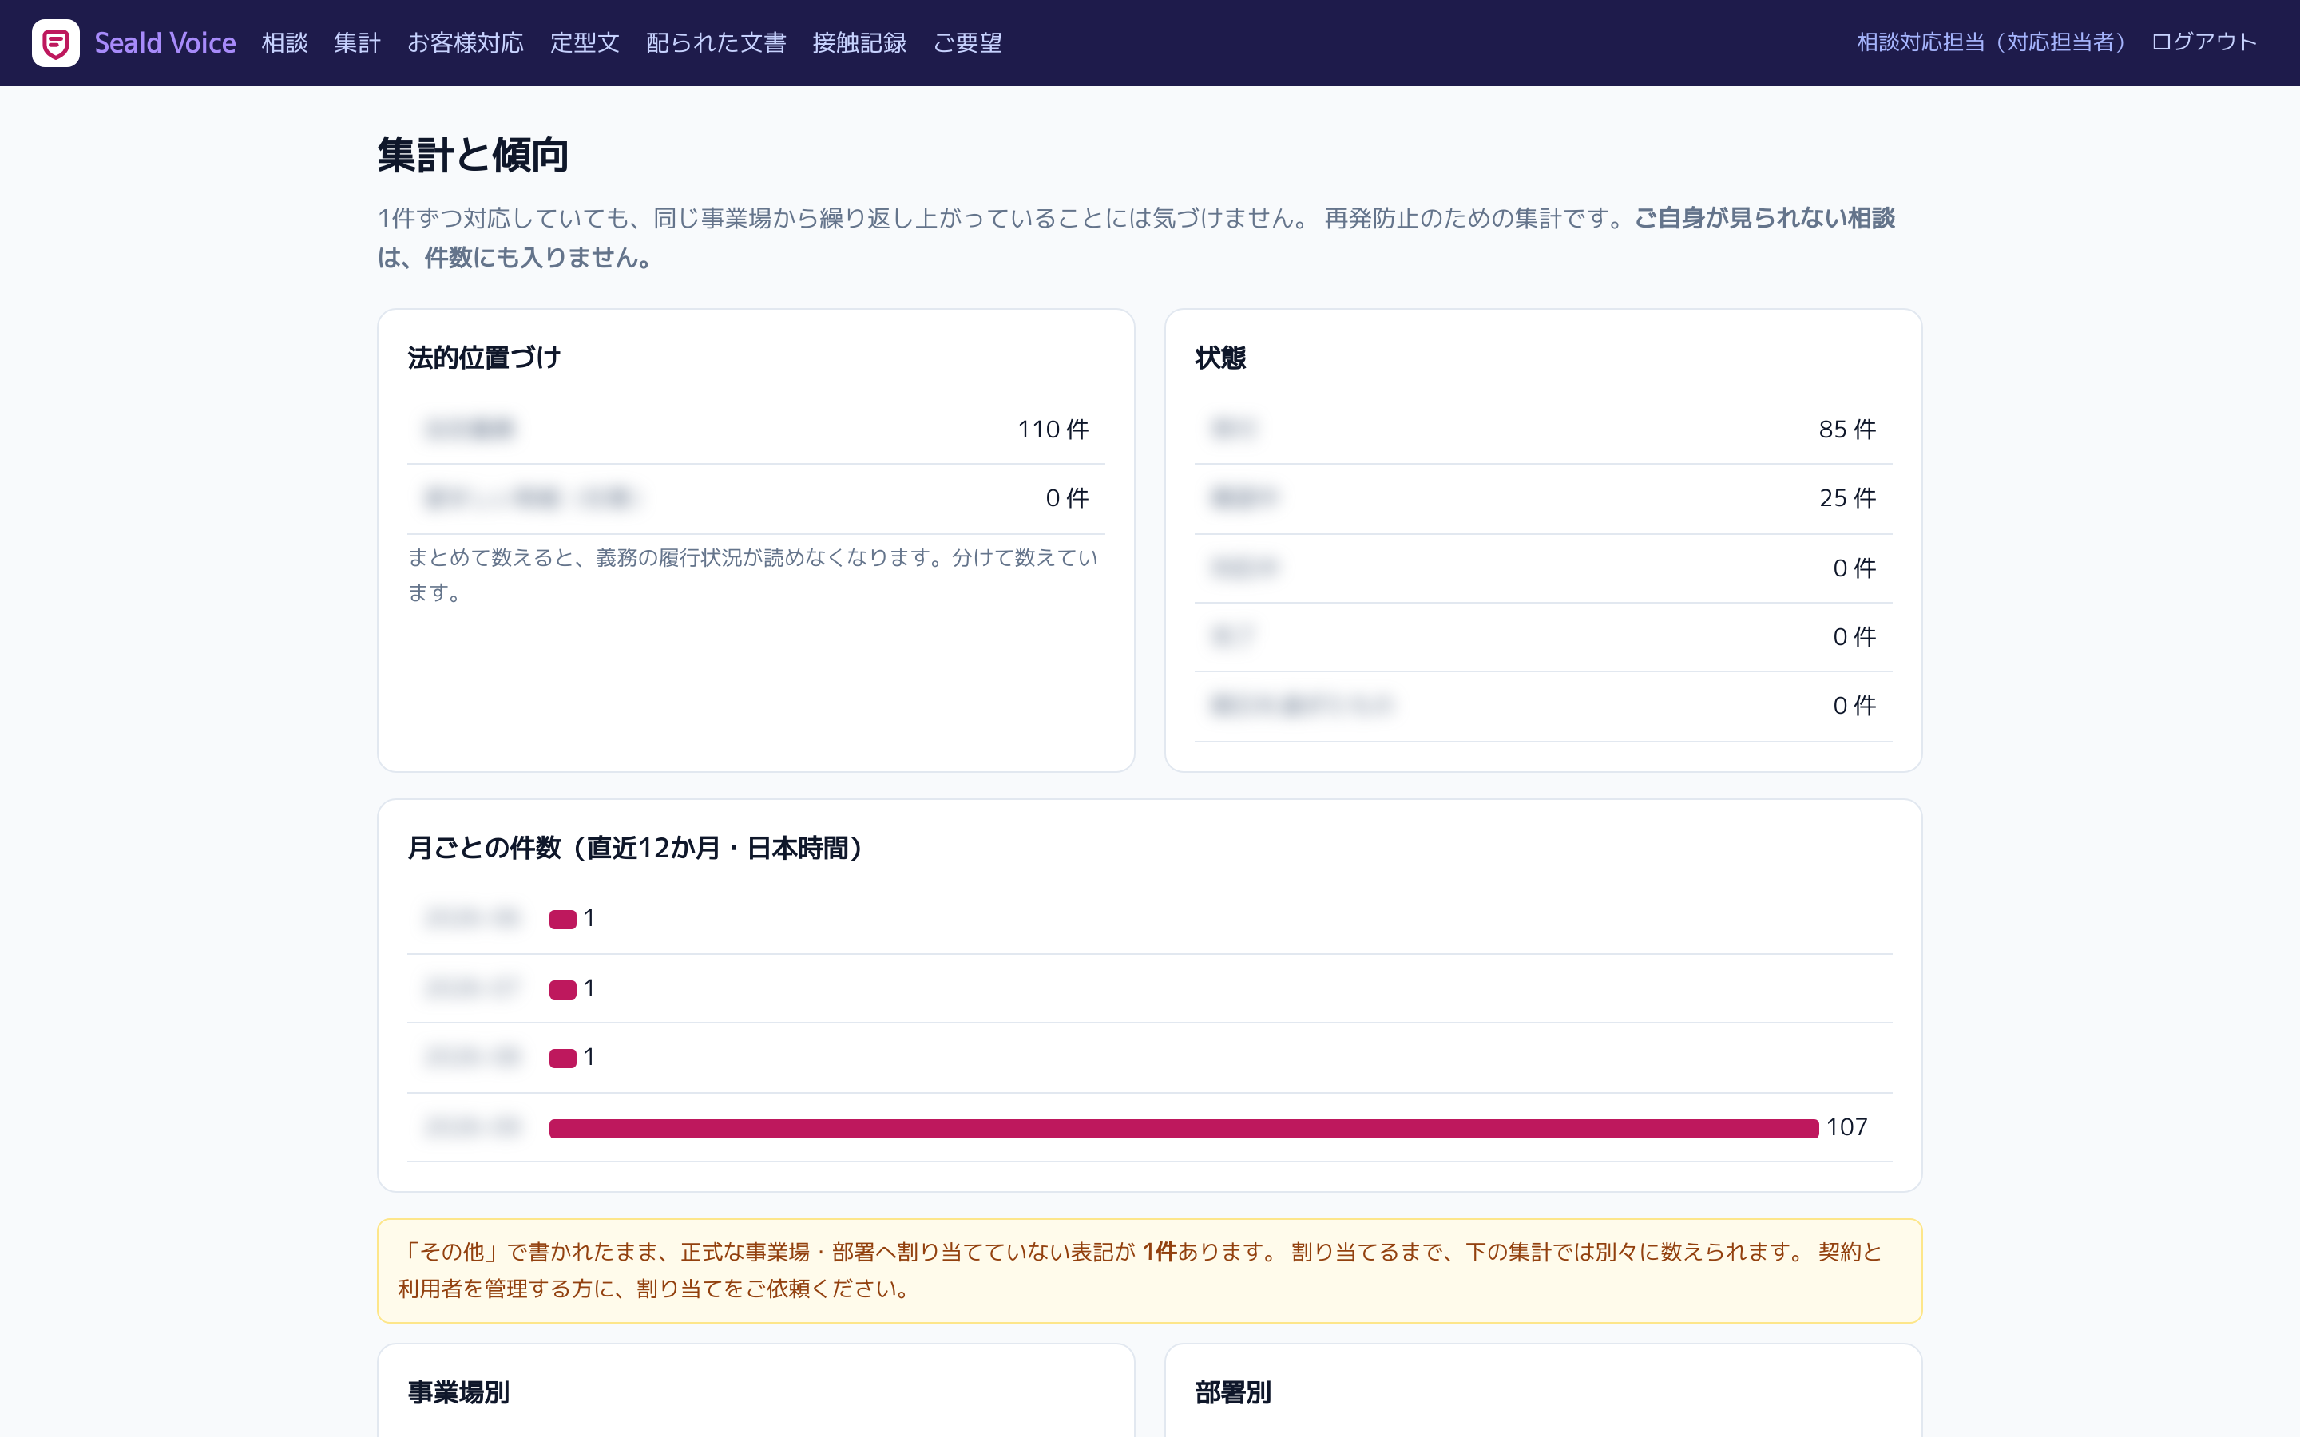Screen dimensions: 2300x1437
Task: Select 定型文 from the top navigation
Action: click(x=585, y=43)
